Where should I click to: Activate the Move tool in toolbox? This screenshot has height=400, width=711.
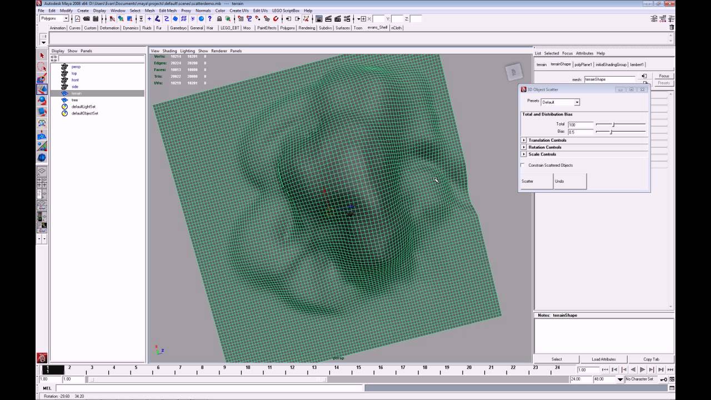[42, 89]
